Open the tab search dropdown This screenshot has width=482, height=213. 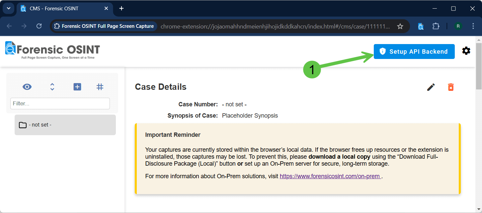(9, 8)
